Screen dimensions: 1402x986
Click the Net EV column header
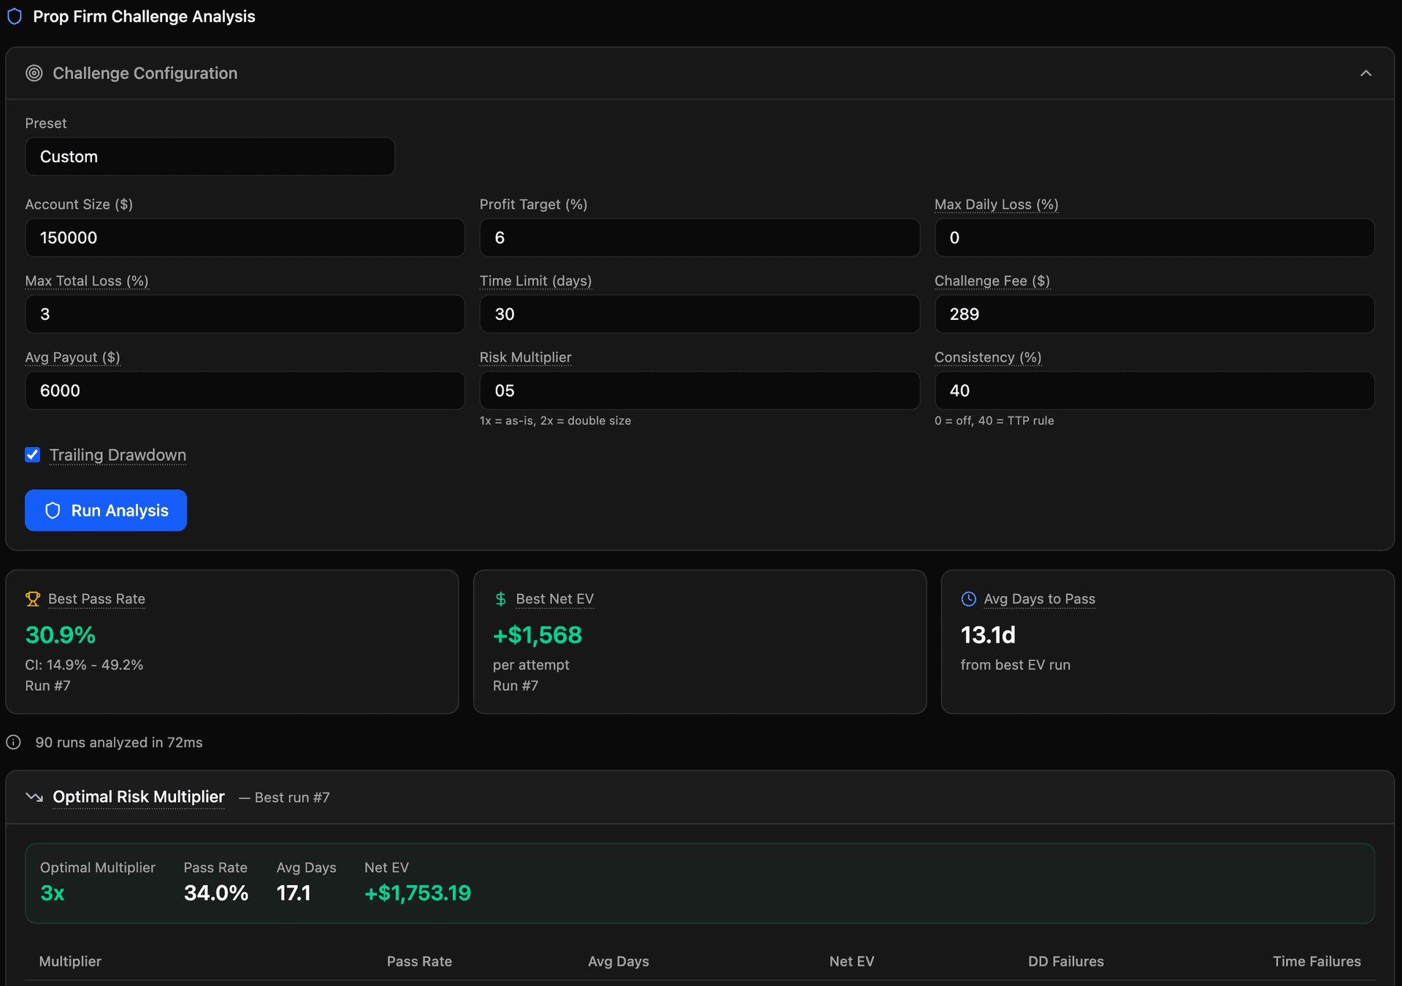[851, 961]
